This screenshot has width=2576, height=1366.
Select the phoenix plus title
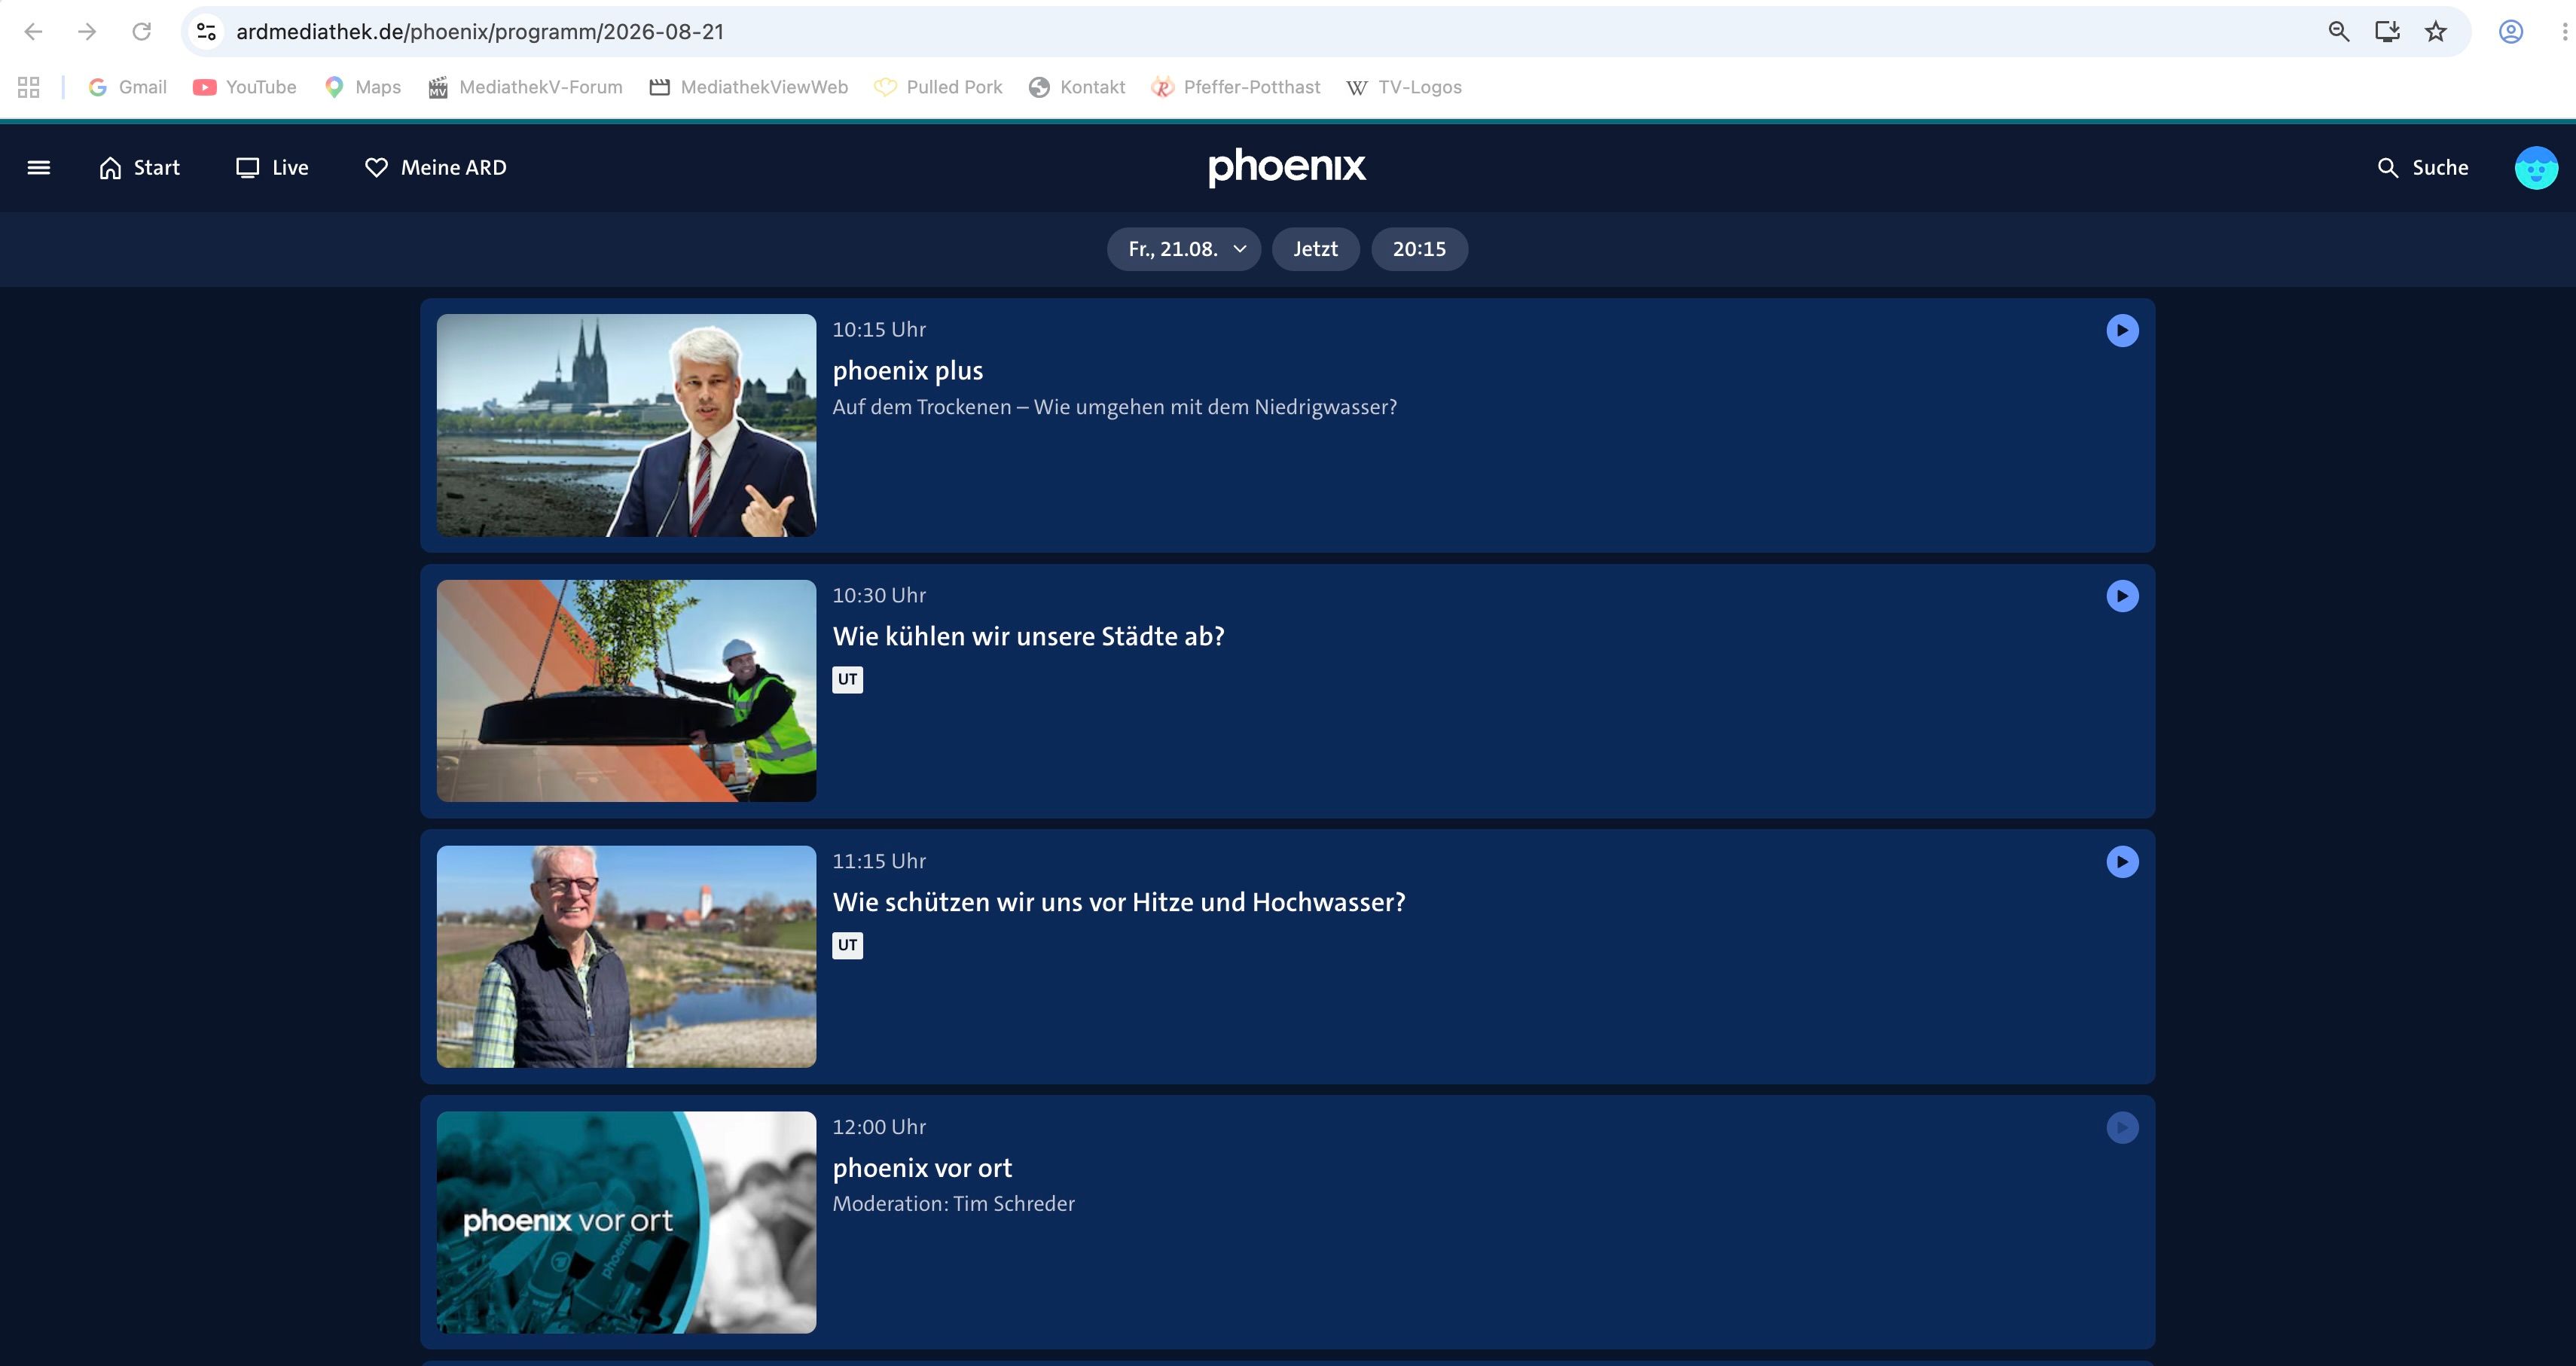pos(908,371)
